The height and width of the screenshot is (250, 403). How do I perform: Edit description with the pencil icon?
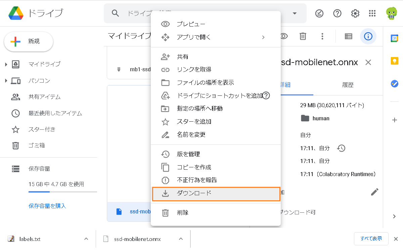pos(374,192)
